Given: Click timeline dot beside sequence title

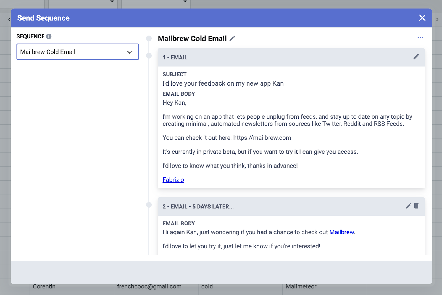Looking at the screenshot, I should click(149, 38).
